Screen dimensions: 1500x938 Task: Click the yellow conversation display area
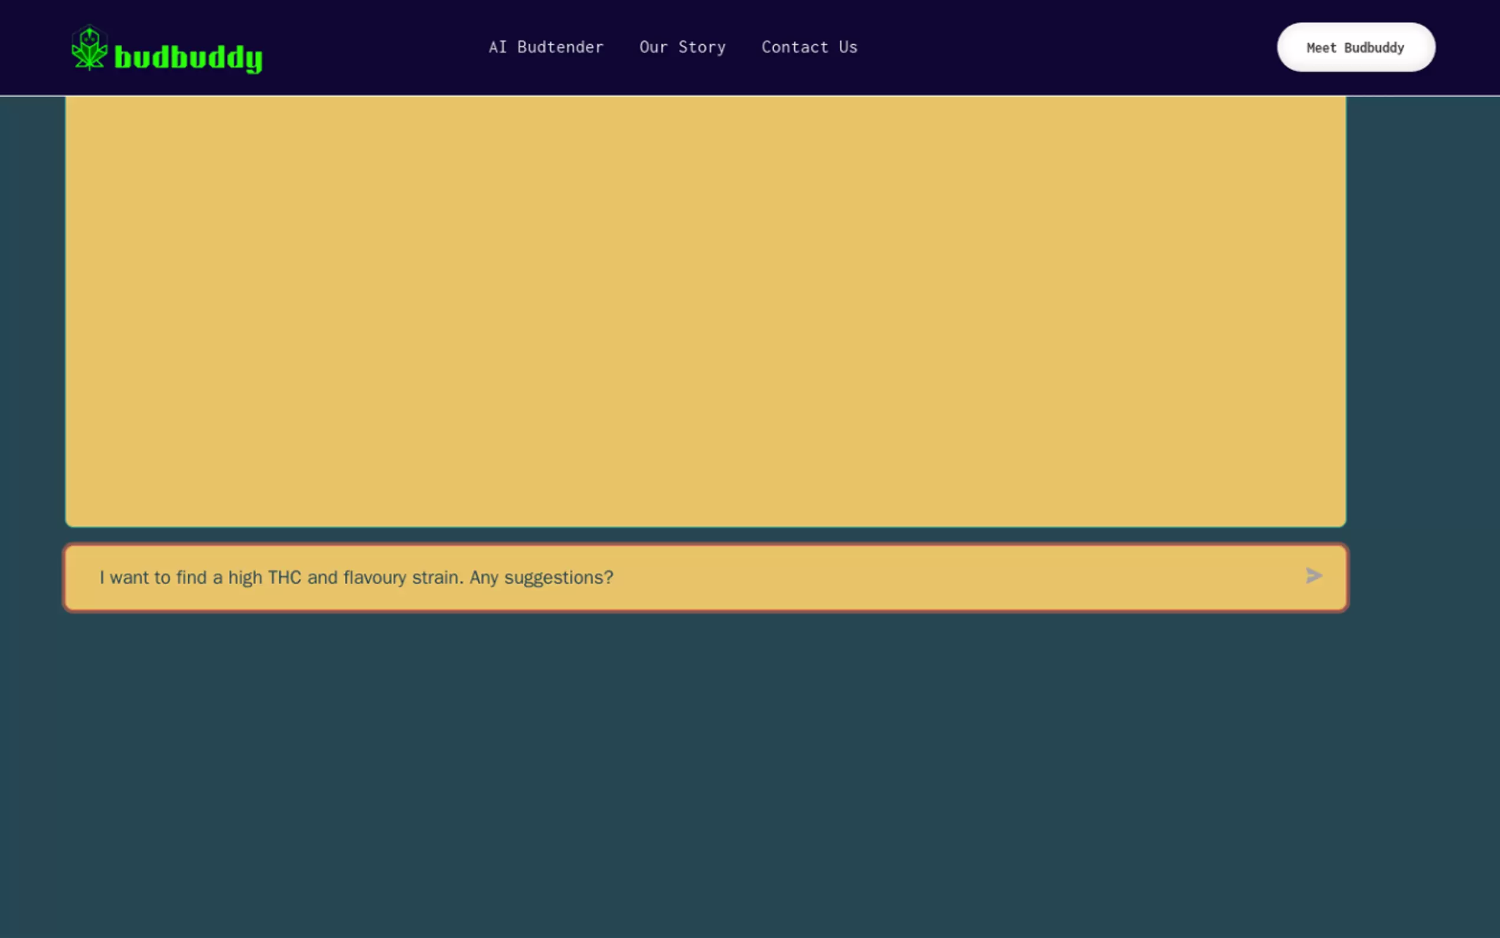pyautogui.click(x=706, y=310)
